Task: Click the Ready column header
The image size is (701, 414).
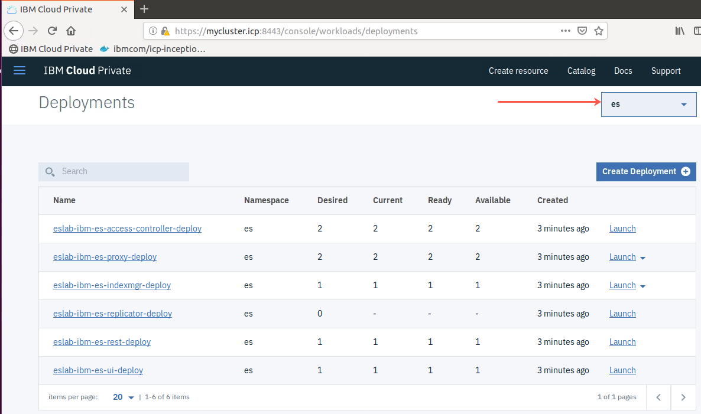Action: point(440,201)
